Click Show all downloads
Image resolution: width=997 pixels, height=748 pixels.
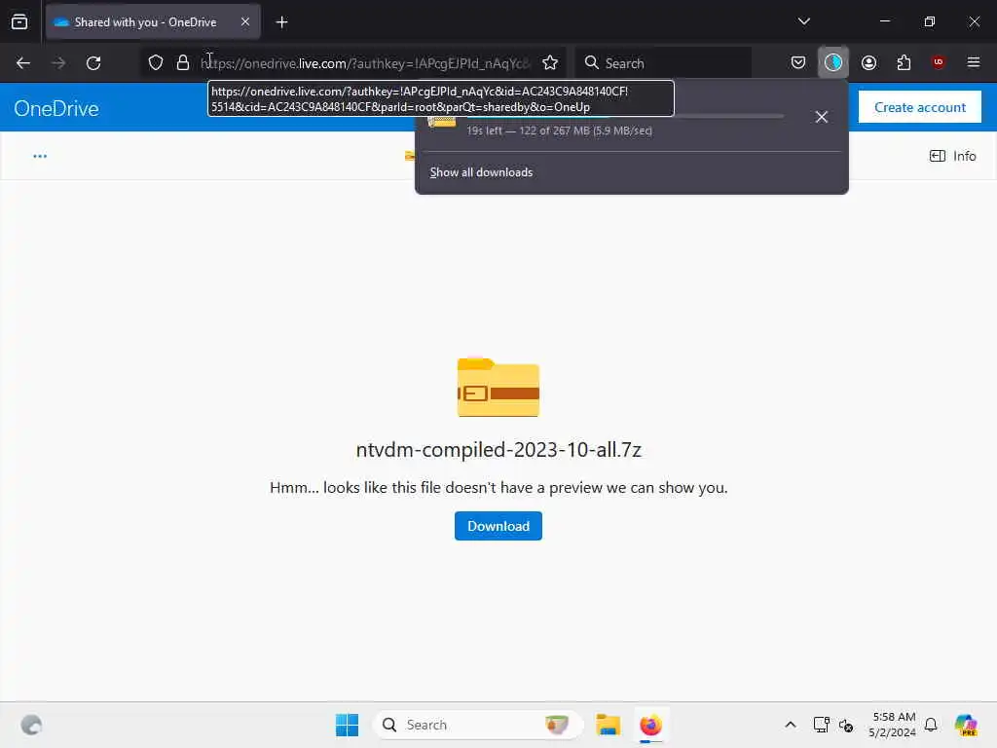481,172
